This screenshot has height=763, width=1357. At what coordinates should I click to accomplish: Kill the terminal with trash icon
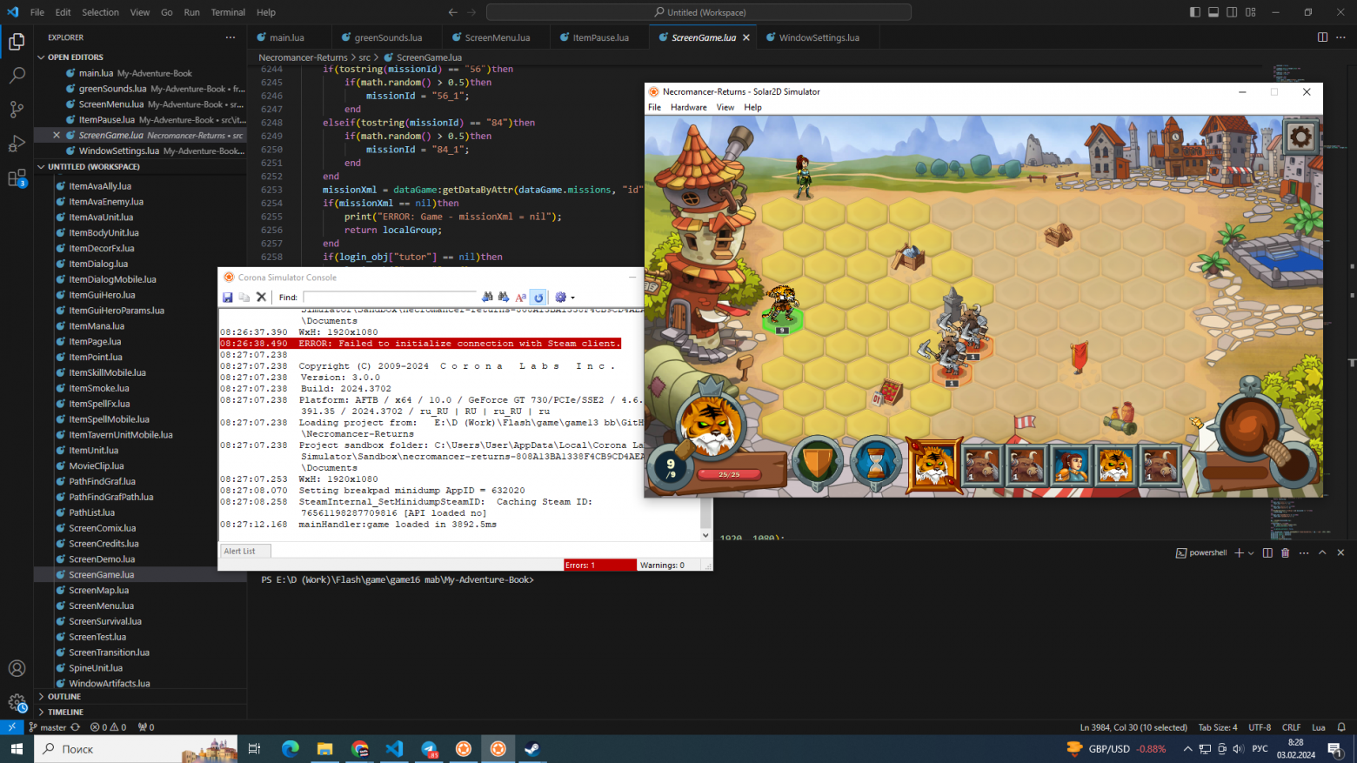tap(1286, 552)
